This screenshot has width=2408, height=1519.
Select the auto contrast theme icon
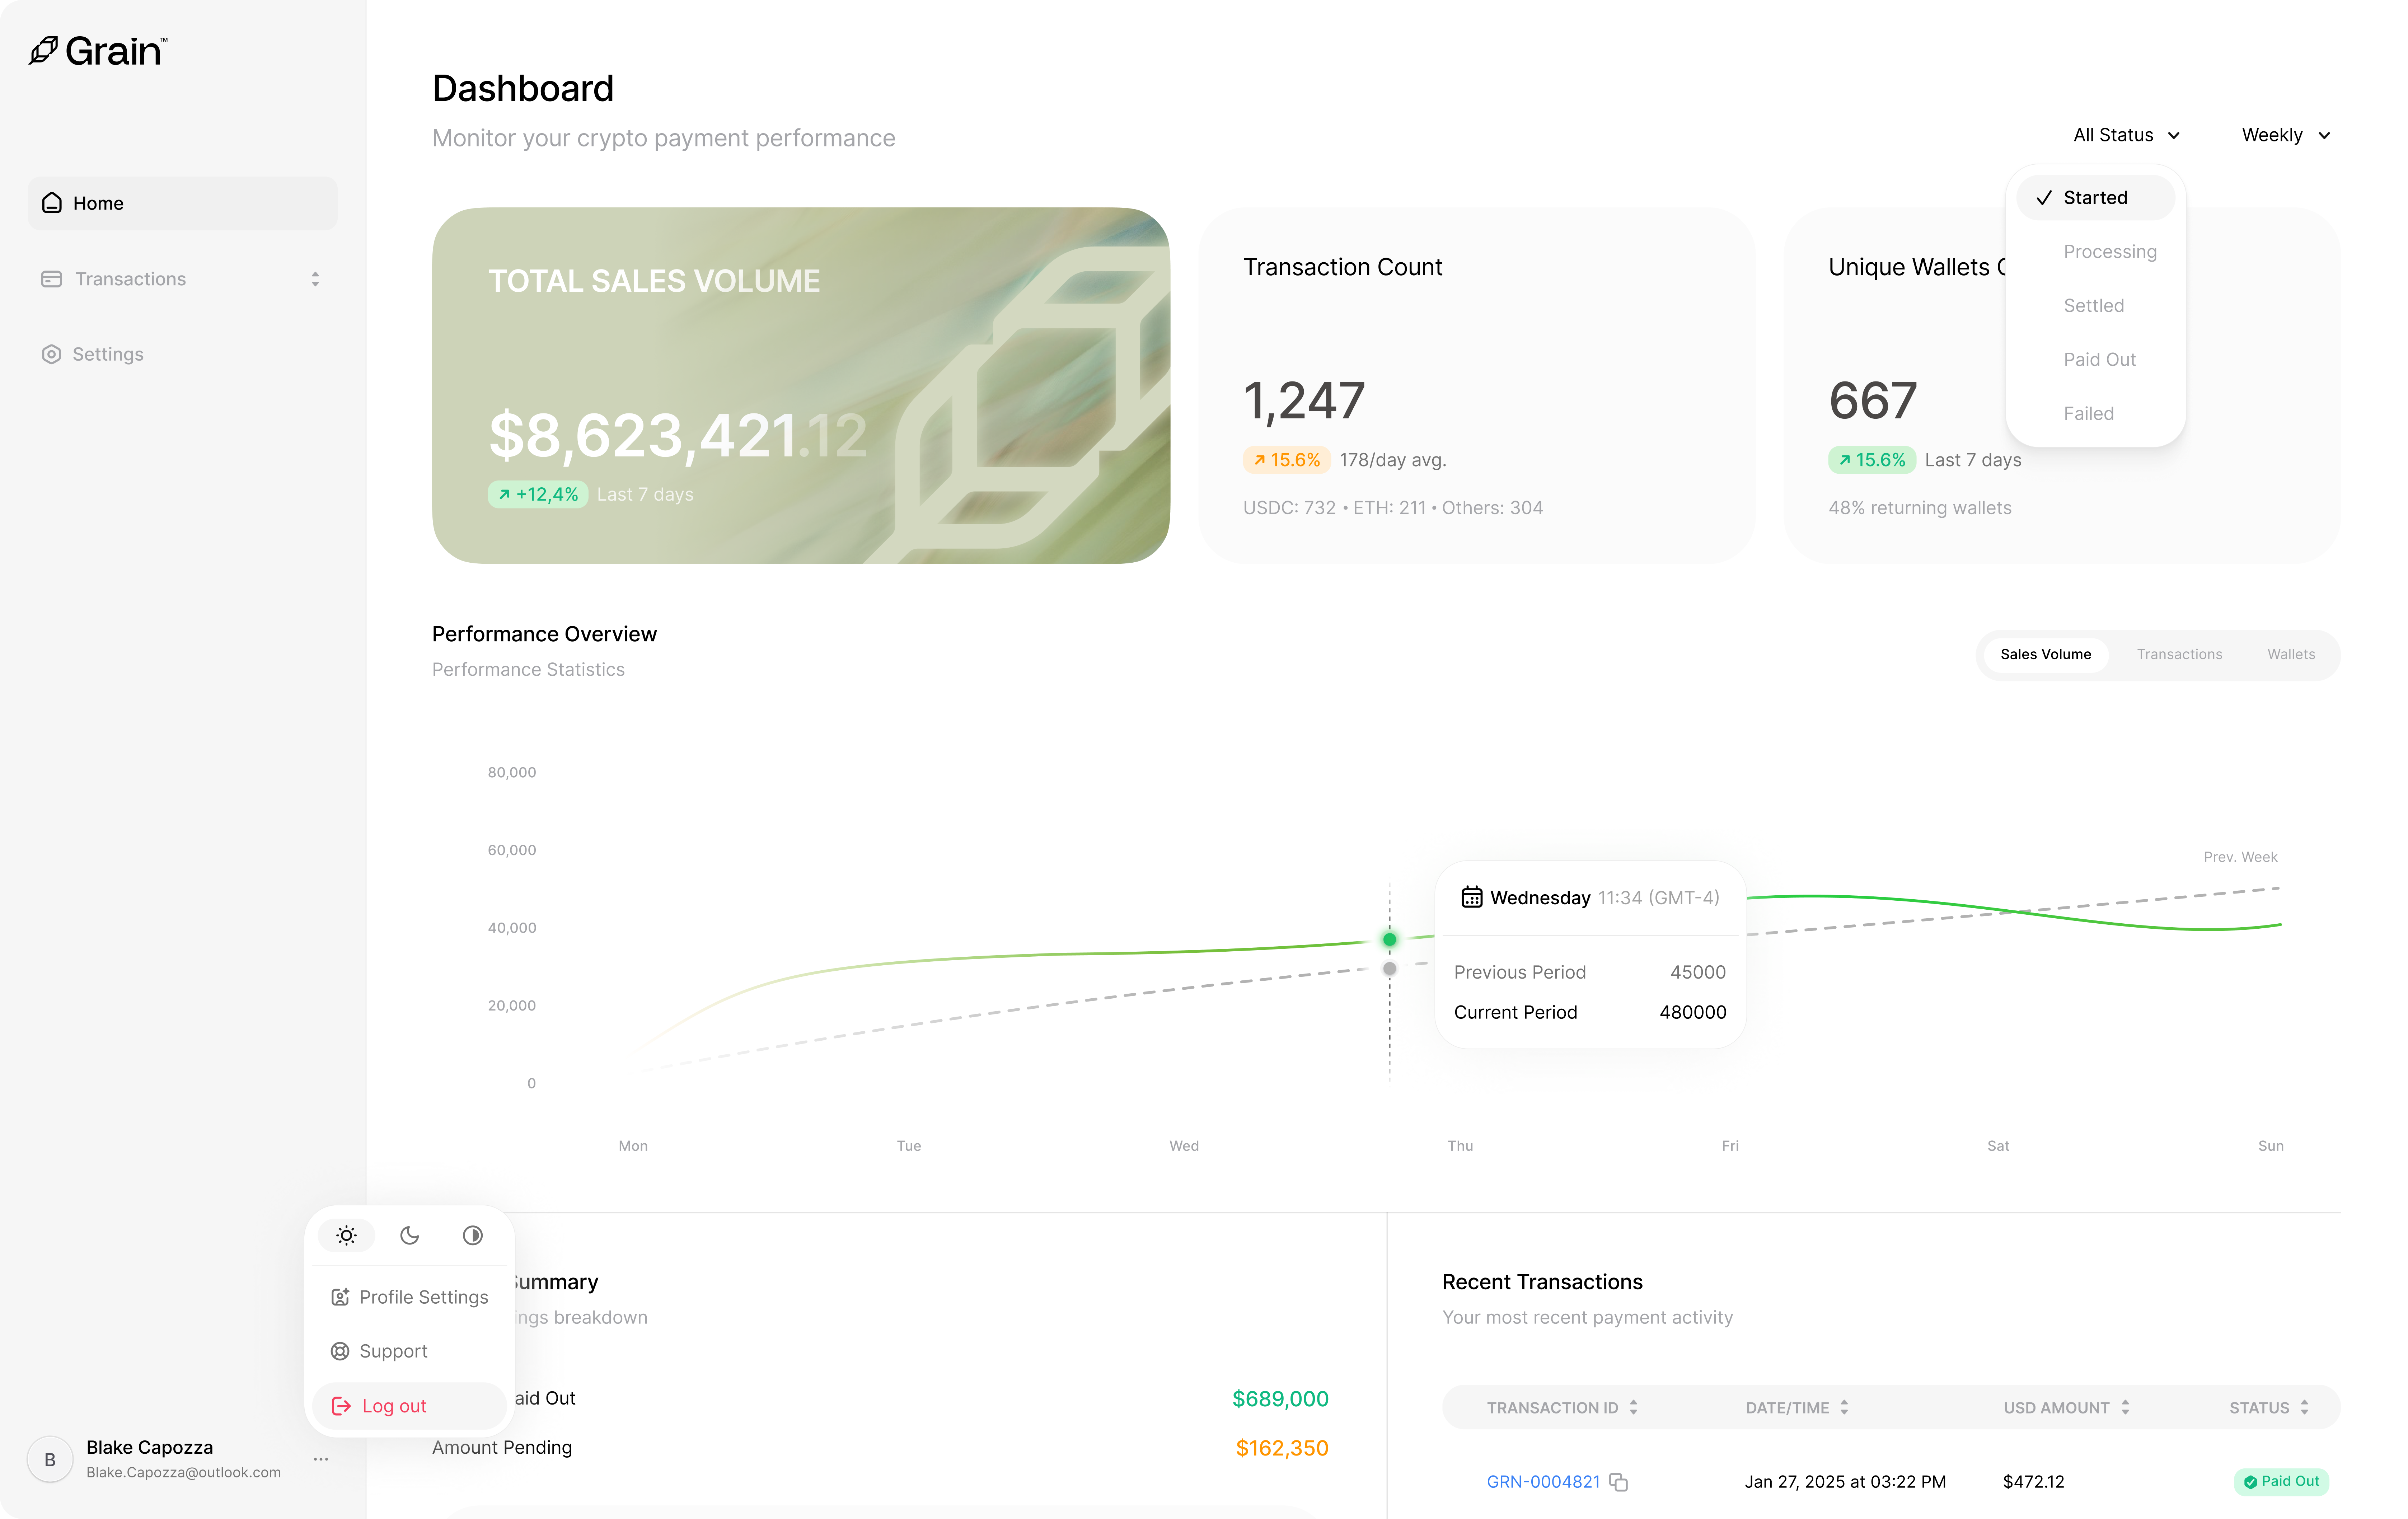click(472, 1235)
